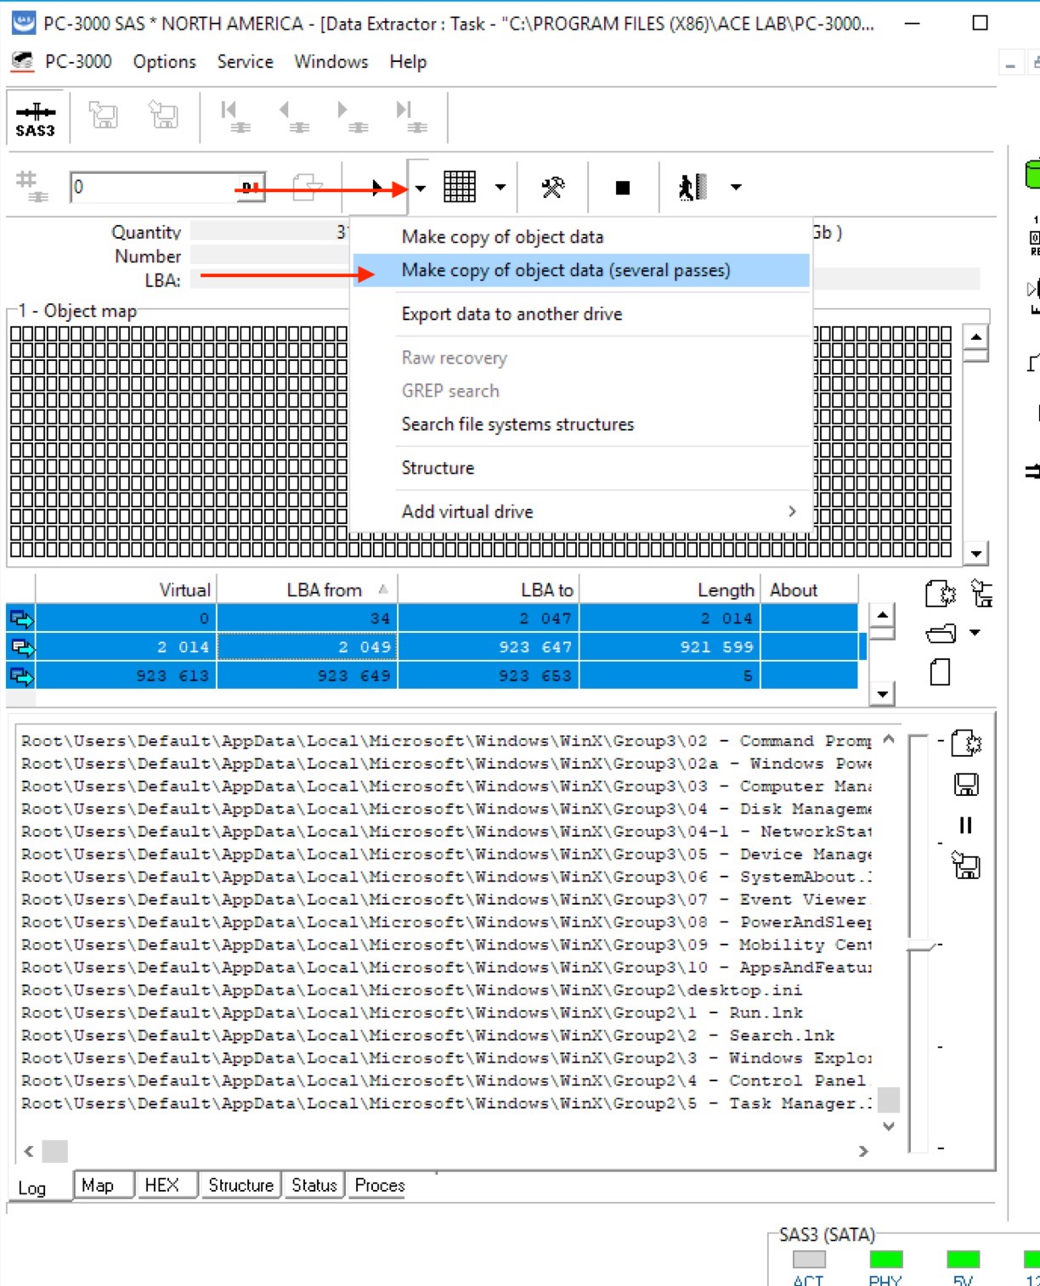Open the Service menu
This screenshot has width=1040, height=1286.
245,62
